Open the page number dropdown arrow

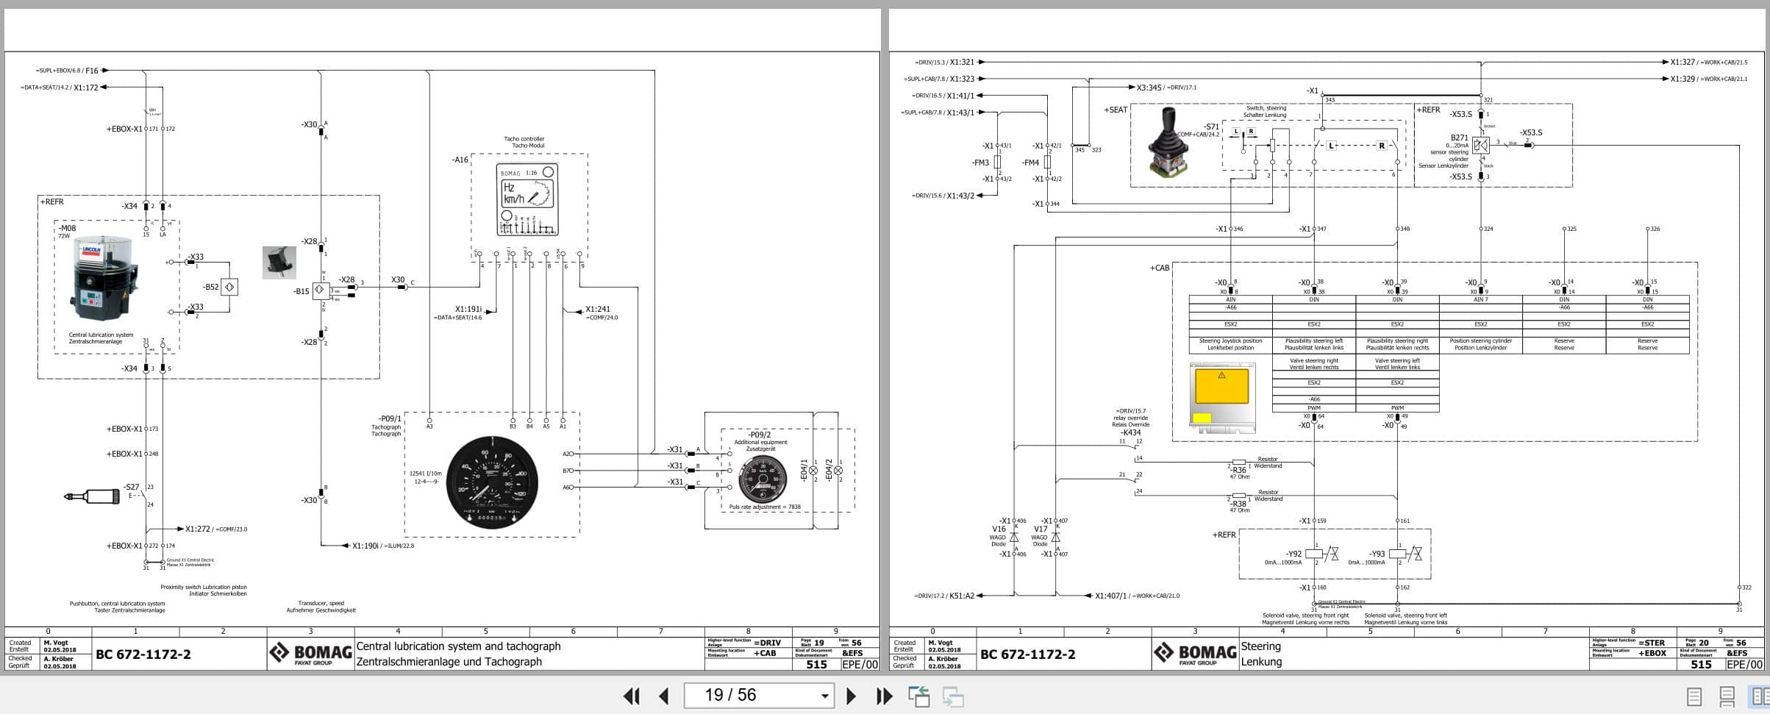click(x=824, y=696)
